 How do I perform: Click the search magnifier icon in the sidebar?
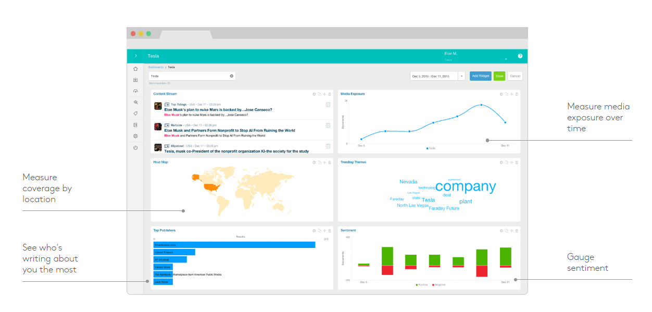click(x=135, y=103)
